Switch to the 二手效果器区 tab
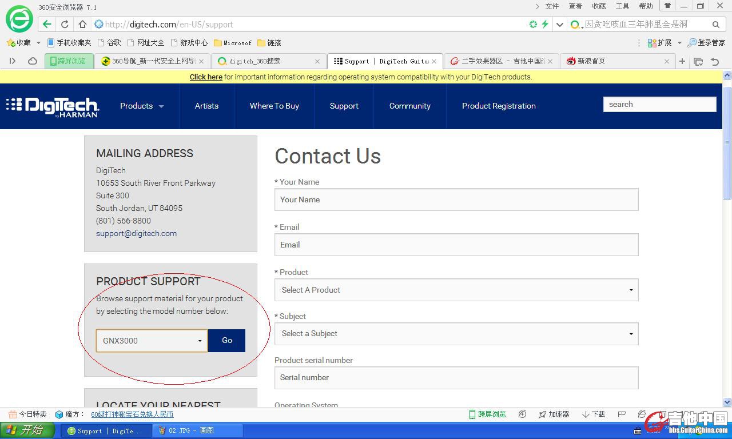The height and width of the screenshot is (439, 732). click(x=502, y=61)
